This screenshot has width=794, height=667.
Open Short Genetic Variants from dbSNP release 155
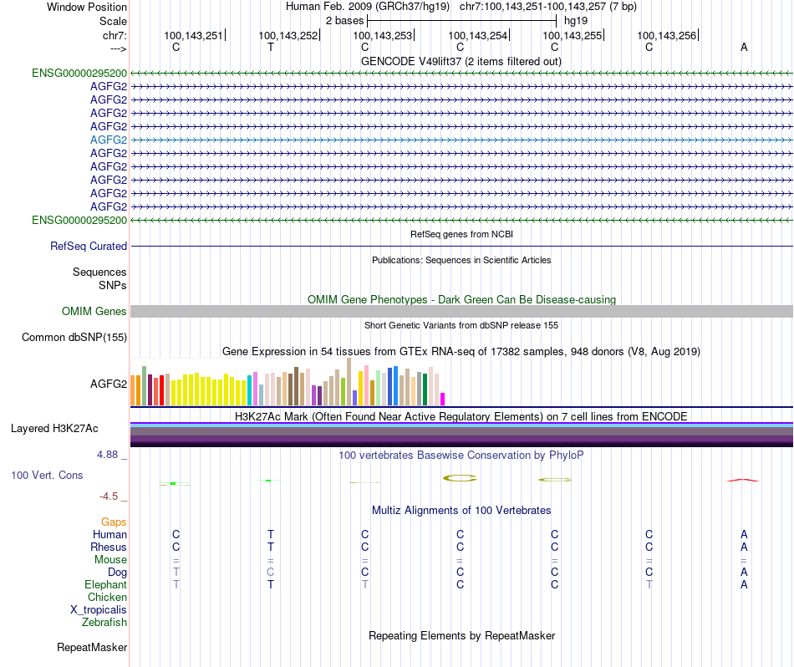461,325
